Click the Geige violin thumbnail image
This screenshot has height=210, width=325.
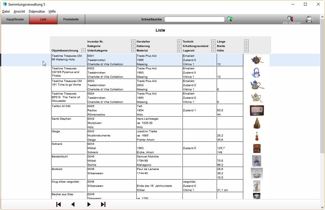(x=257, y=136)
